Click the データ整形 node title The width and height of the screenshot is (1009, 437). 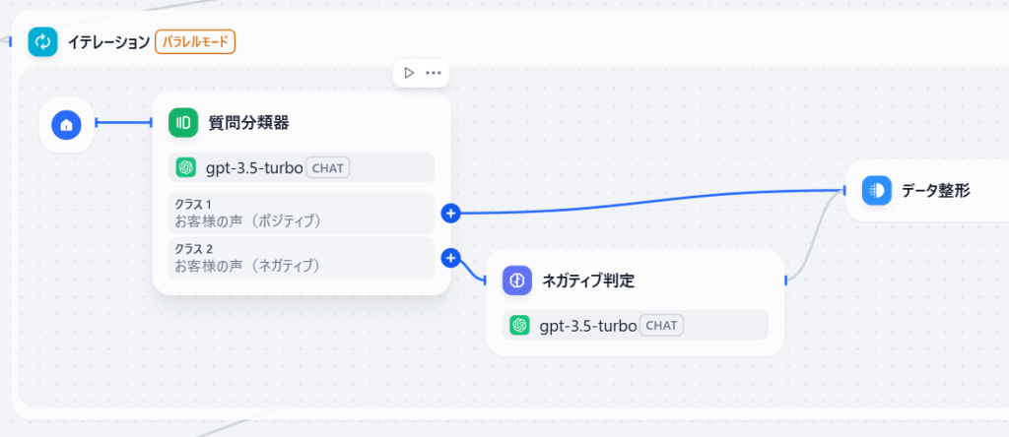936,190
